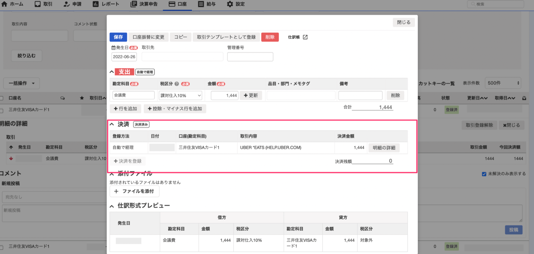Click the コピー button
This screenshot has height=254, width=534.
pos(181,37)
